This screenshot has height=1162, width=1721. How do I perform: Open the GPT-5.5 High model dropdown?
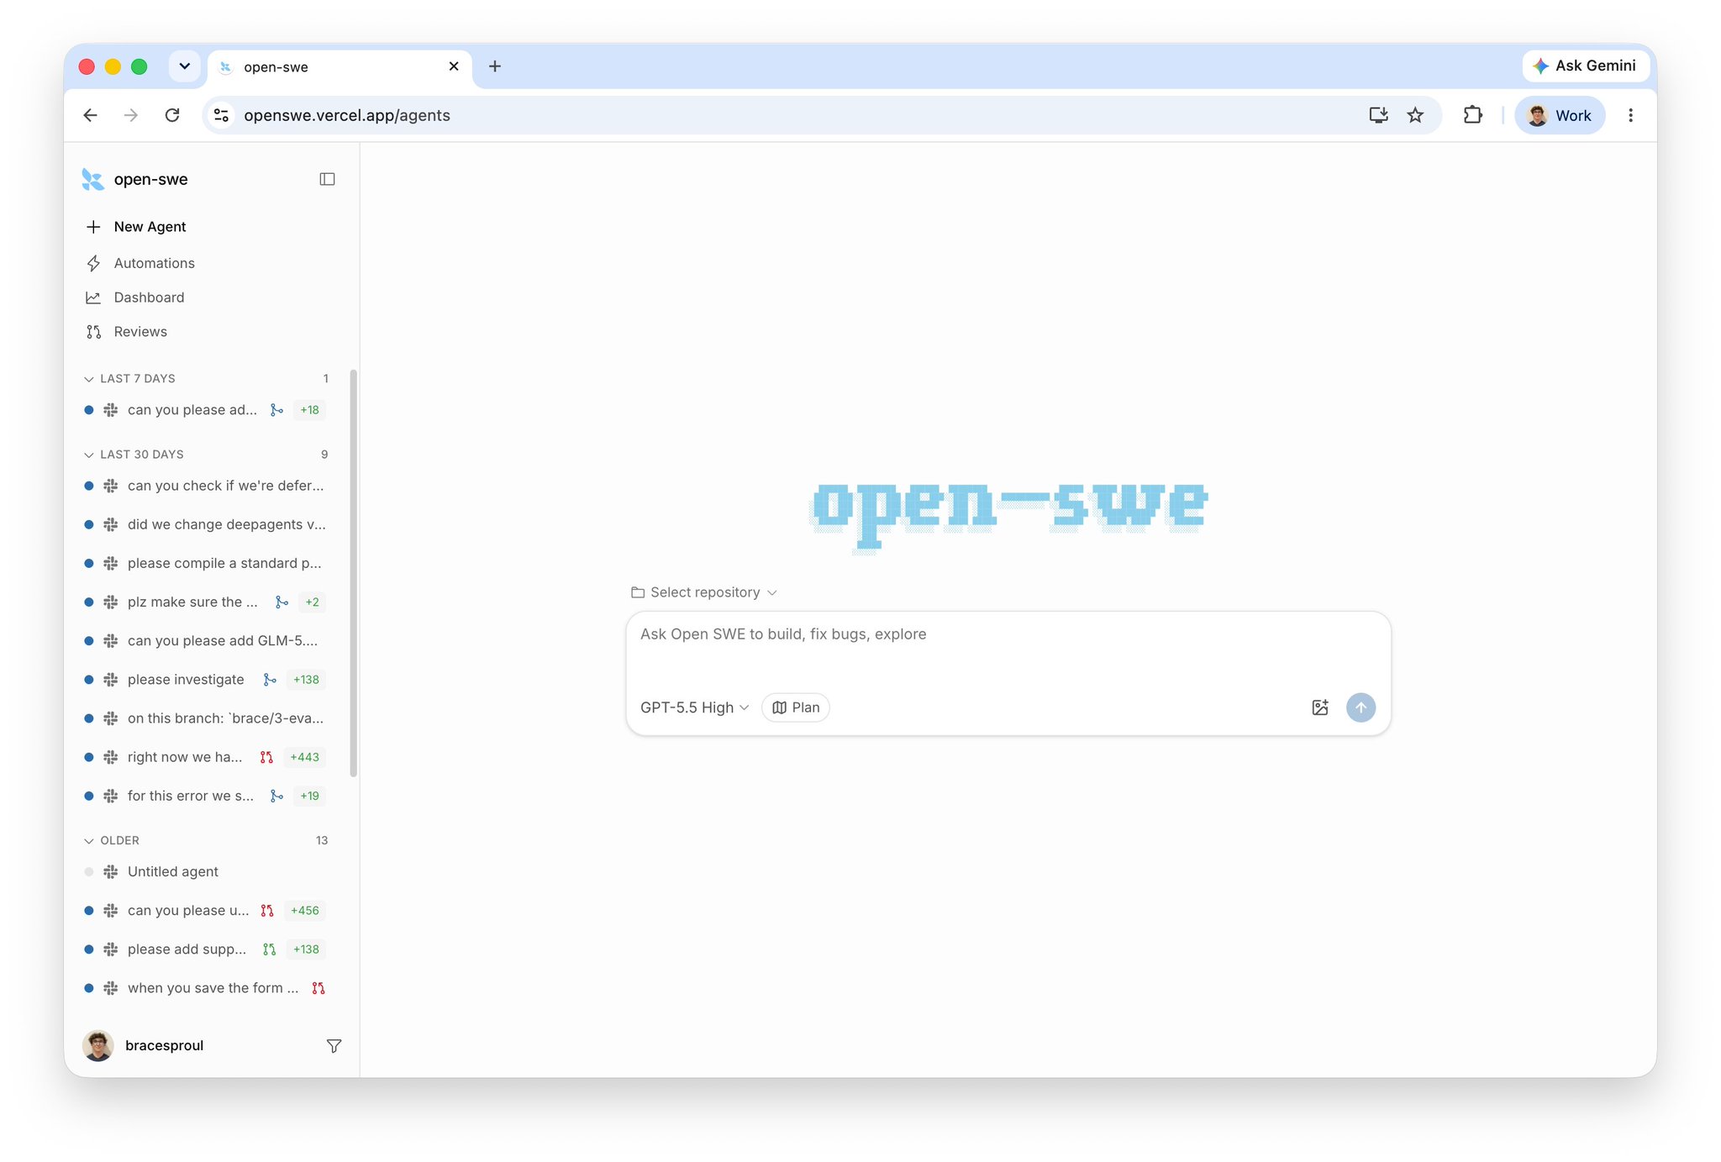[694, 707]
